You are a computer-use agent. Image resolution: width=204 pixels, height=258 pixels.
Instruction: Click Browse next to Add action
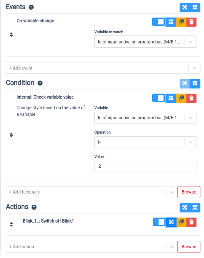point(189,247)
